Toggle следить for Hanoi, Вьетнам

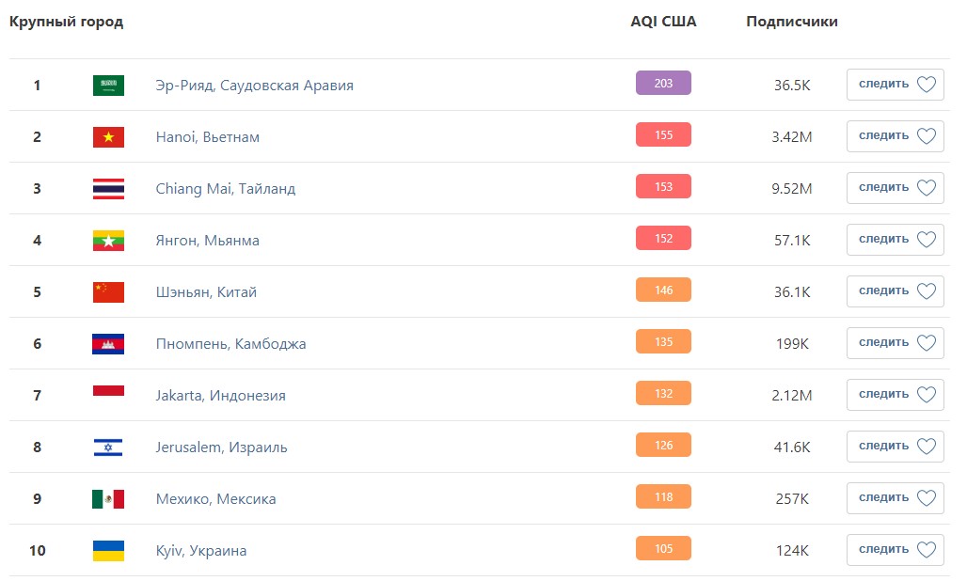(895, 136)
